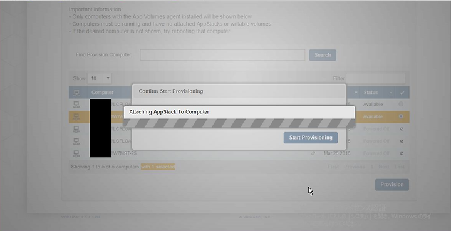451x231 pixels.
Task: Select the unselected radio in first Available row
Action: coord(401,105)
